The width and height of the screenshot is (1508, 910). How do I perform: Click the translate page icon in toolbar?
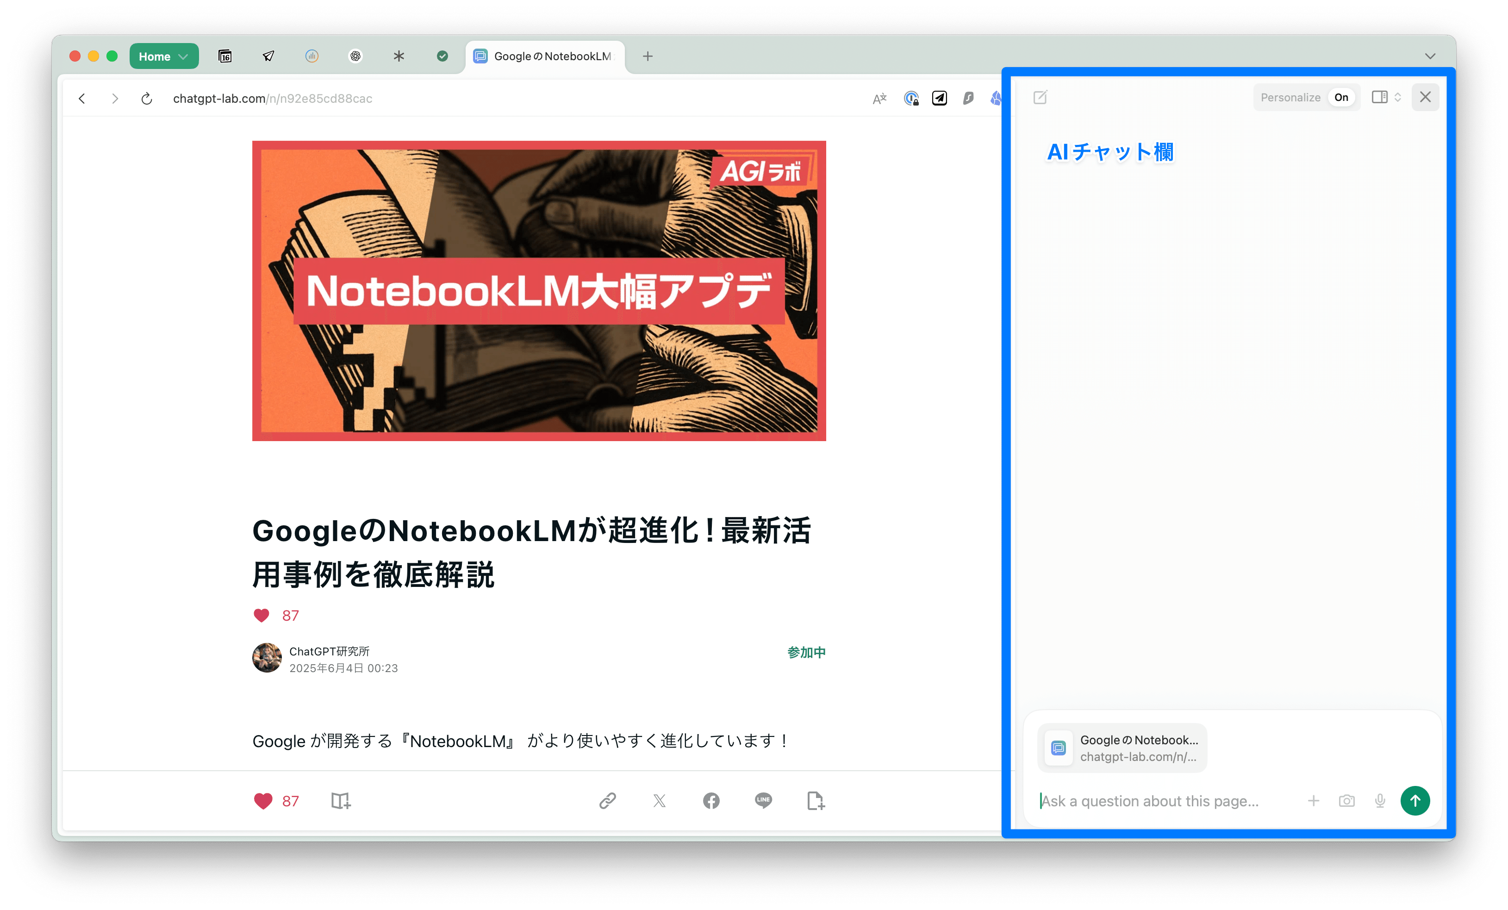[879, 99]
